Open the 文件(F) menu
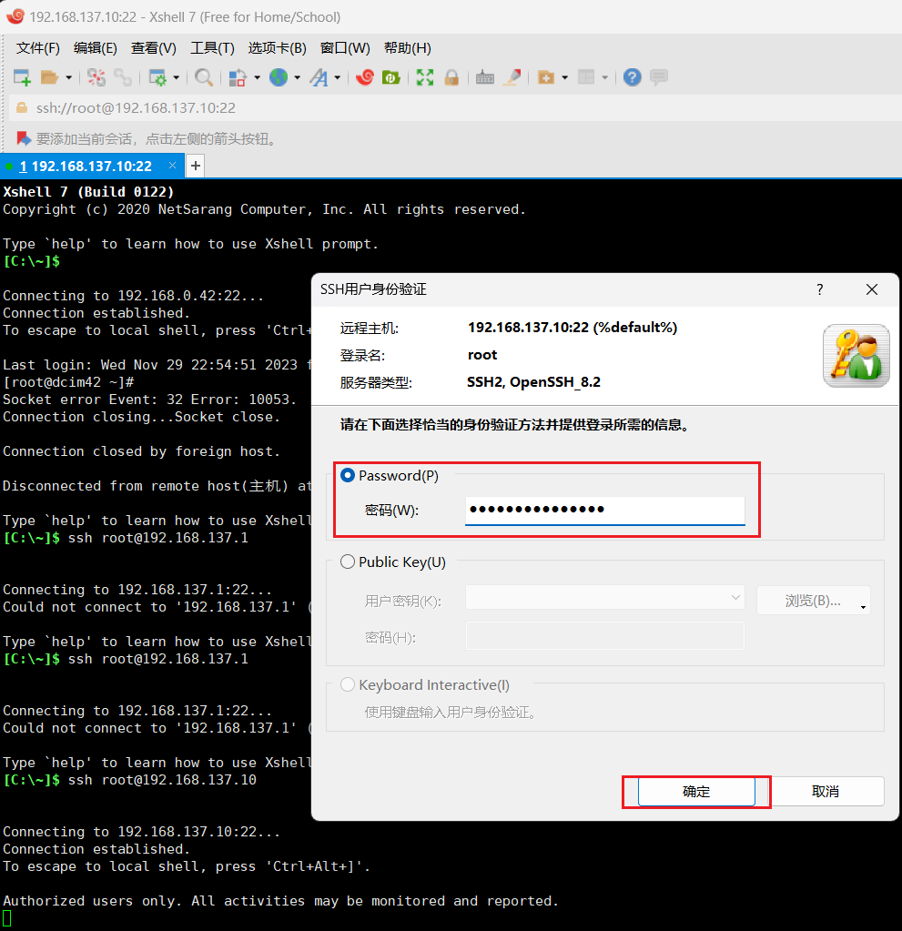 37,48
